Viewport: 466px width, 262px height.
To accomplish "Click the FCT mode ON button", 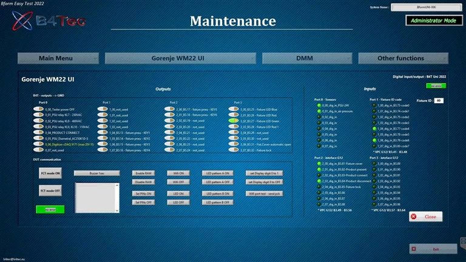I will (50, 173).
